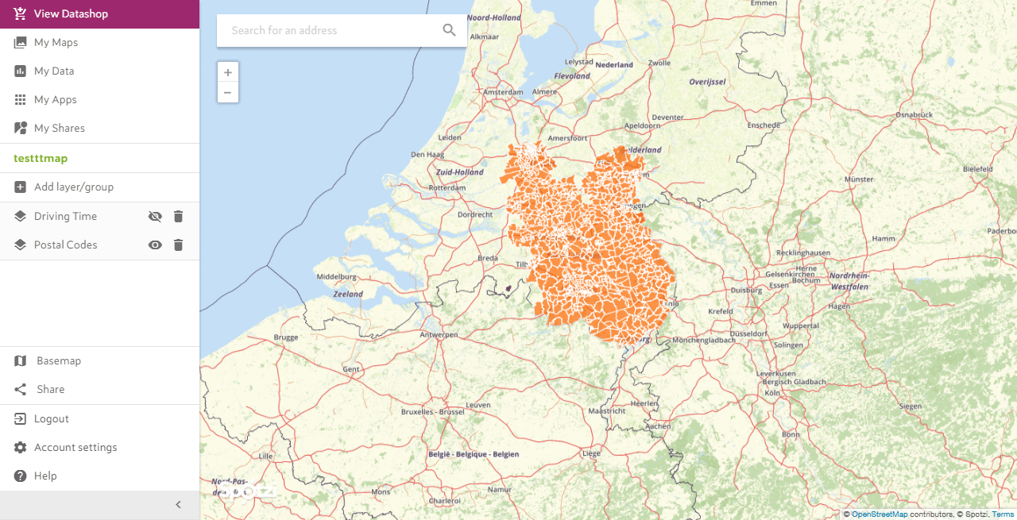Click the Bruxelles - Brussel label
Image resolution: width=1017 pixels, height=520 pixels.
pyautogui.click(x=432, y=413)
